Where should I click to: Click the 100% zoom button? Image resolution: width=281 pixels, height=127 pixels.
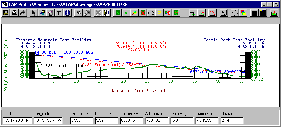click(151, 13)
